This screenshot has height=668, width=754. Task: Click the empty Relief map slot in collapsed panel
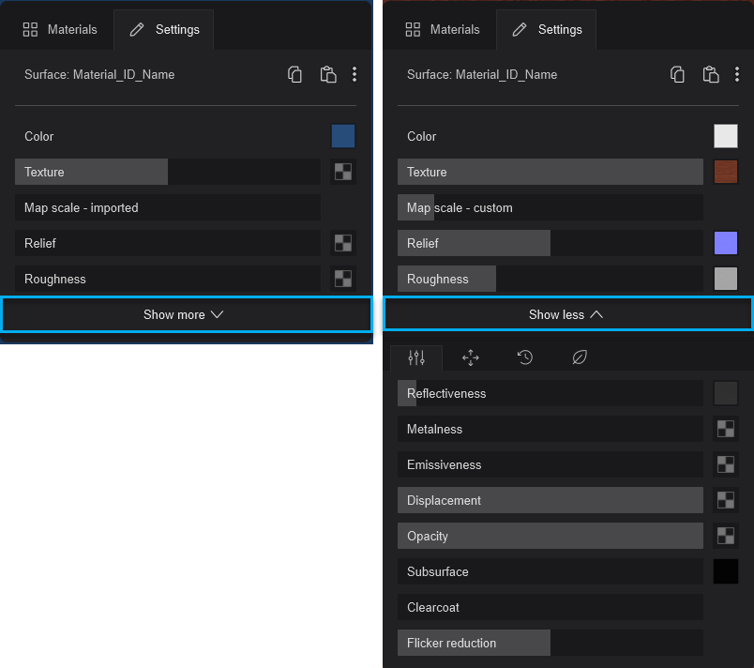(343, 243)
